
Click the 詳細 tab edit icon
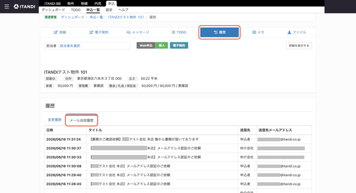(x=56, y=32)
